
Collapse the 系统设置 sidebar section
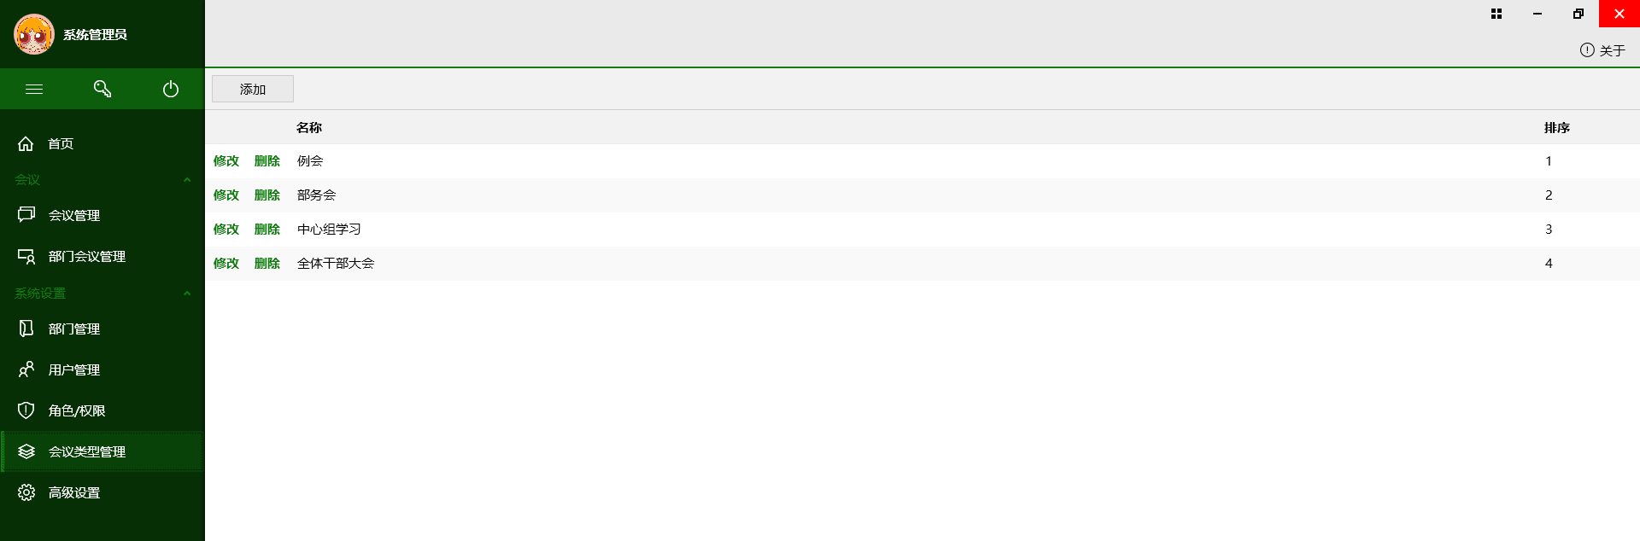click(187, 294)
